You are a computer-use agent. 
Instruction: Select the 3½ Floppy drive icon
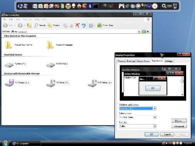tap(9, 83)
